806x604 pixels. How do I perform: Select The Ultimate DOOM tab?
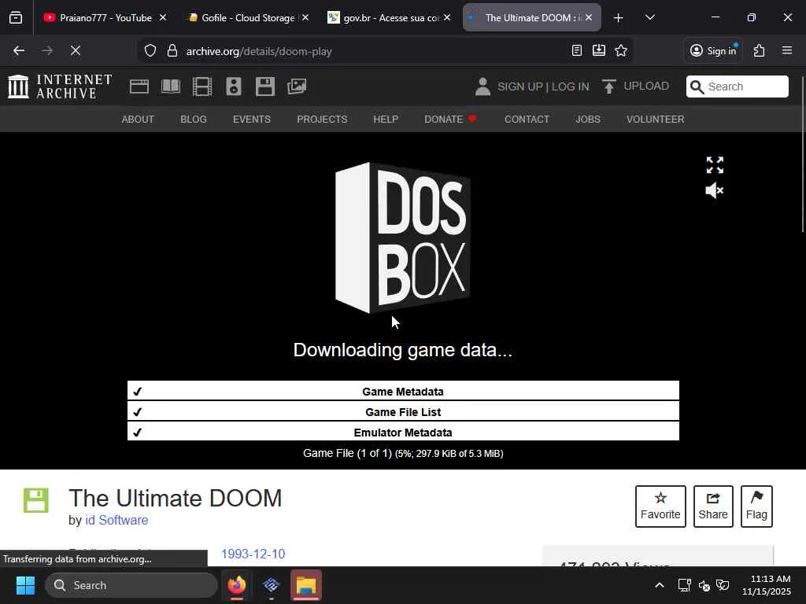tap(531, 17)
